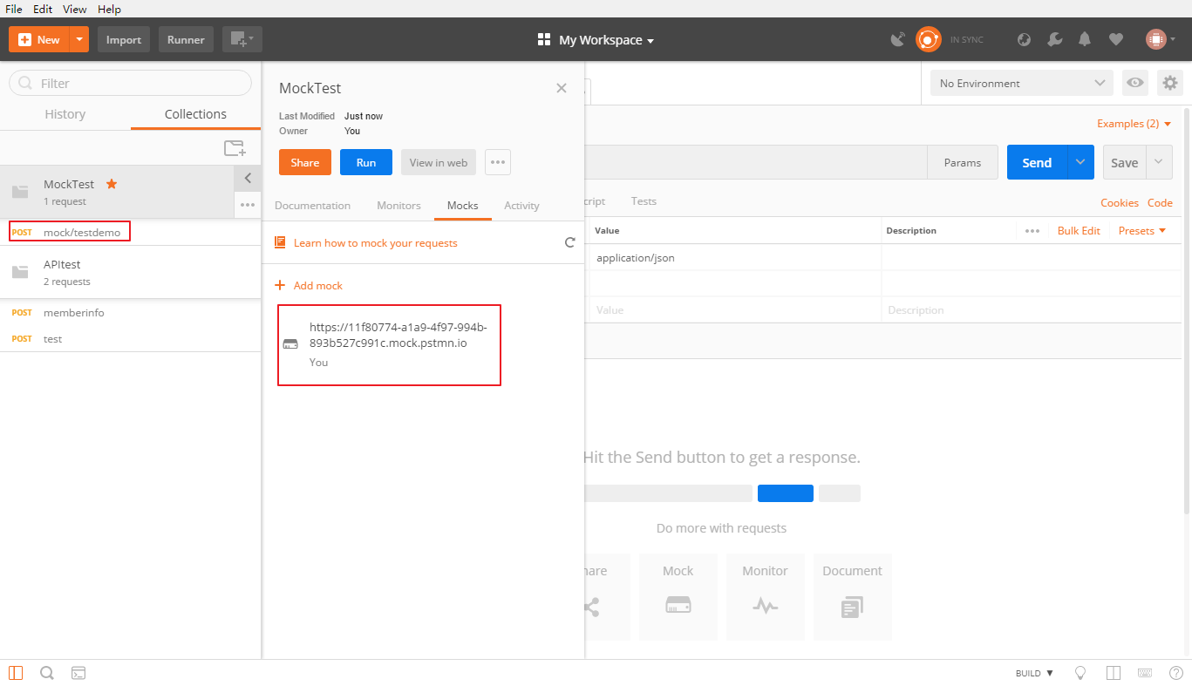Open the My Workspace dropdown
The height and width of the screenshot is (686, 1192).
(x=596, y=40)
